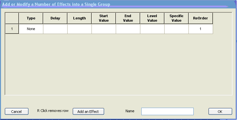The height and width of the screenshot is (120, 237).
Task: Click the Length column header
Action: coord(80,18)
